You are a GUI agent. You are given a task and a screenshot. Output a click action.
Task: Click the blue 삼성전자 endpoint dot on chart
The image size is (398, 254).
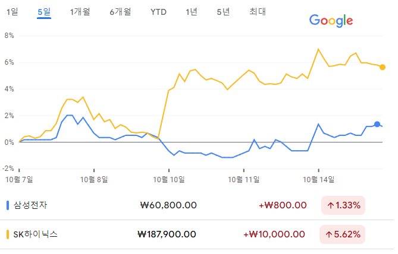click(377, 124)
